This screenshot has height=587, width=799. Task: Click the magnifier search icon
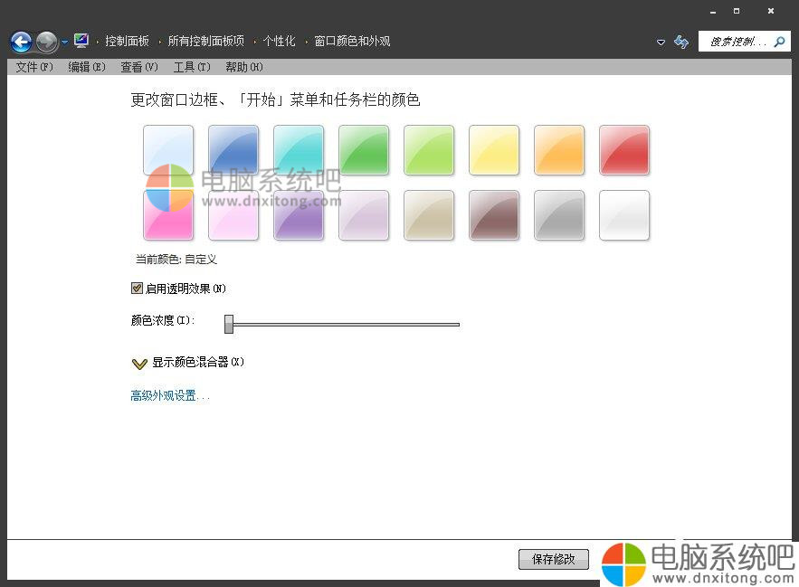click(x=780, y=42)
